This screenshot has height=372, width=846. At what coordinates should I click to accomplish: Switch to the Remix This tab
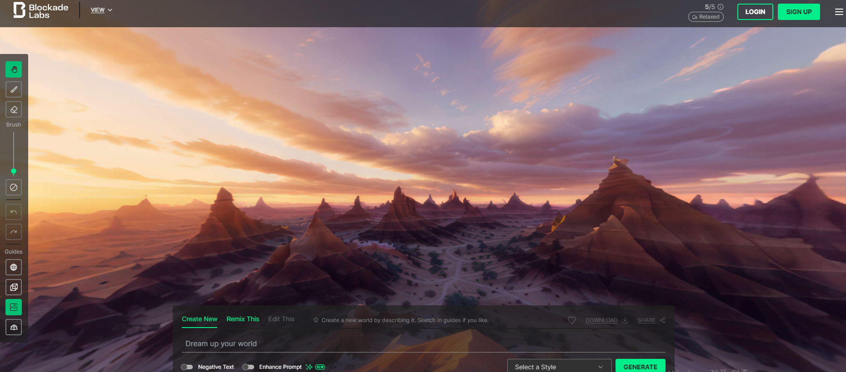coord(243,319)
